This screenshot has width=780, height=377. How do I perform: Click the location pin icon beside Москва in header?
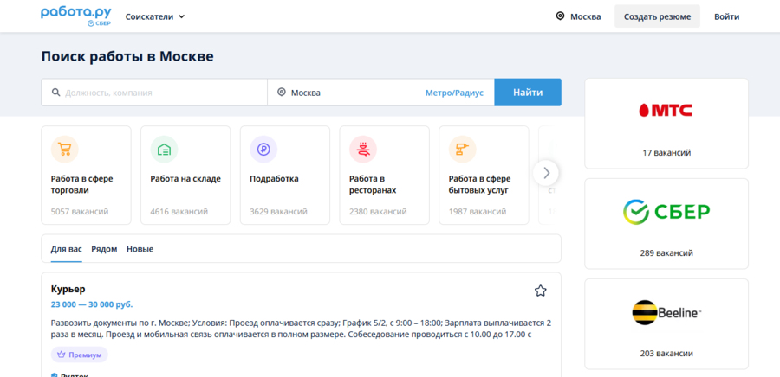click(x=560, y=16)
